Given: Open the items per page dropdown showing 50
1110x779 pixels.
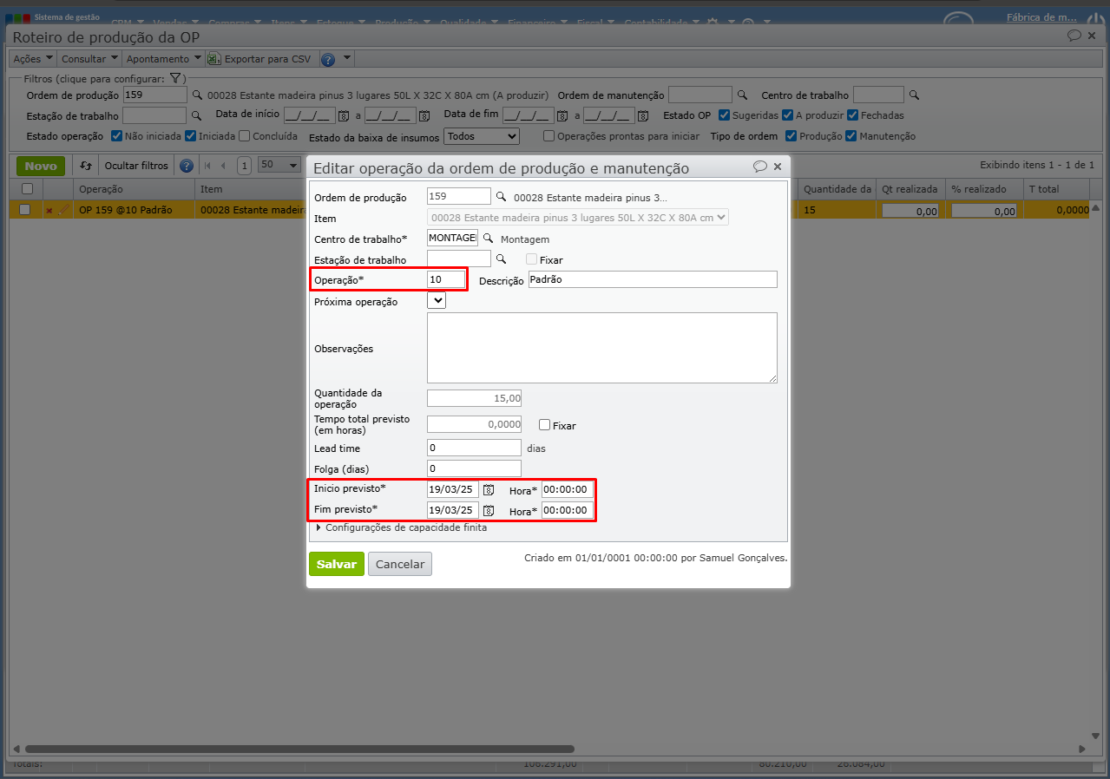Looking at the screenshot, I should coord(279,165).
